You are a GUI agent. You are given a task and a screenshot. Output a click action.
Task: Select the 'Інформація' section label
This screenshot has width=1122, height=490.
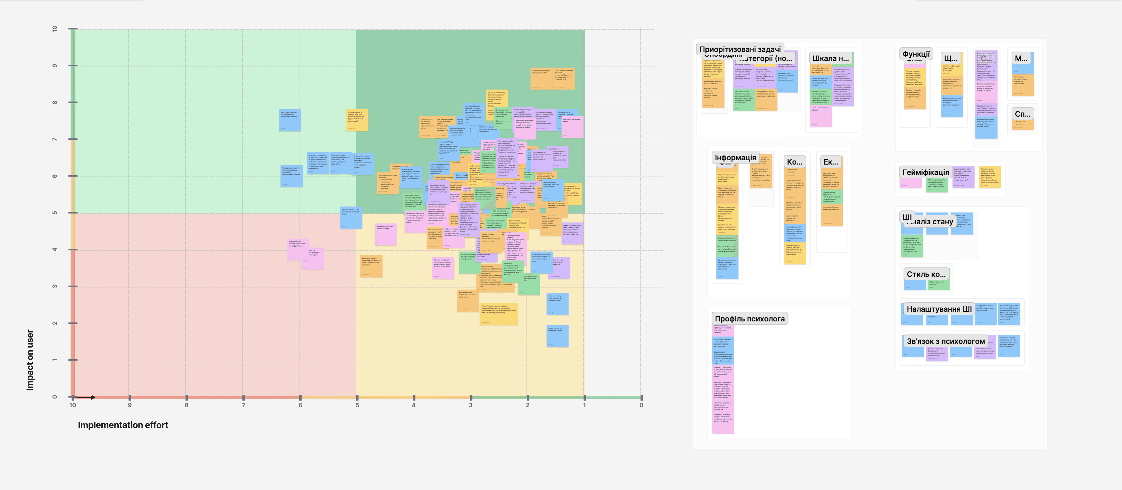click(735, 158)
